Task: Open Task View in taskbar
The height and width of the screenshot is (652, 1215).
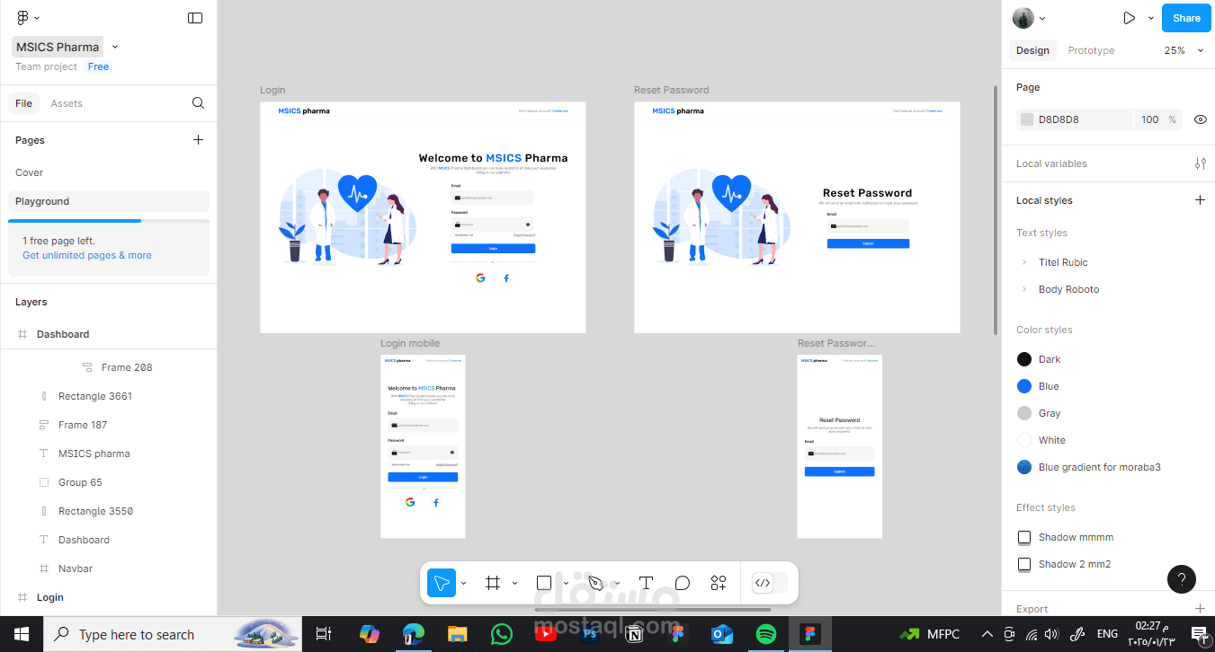Action: pos(324,634)
